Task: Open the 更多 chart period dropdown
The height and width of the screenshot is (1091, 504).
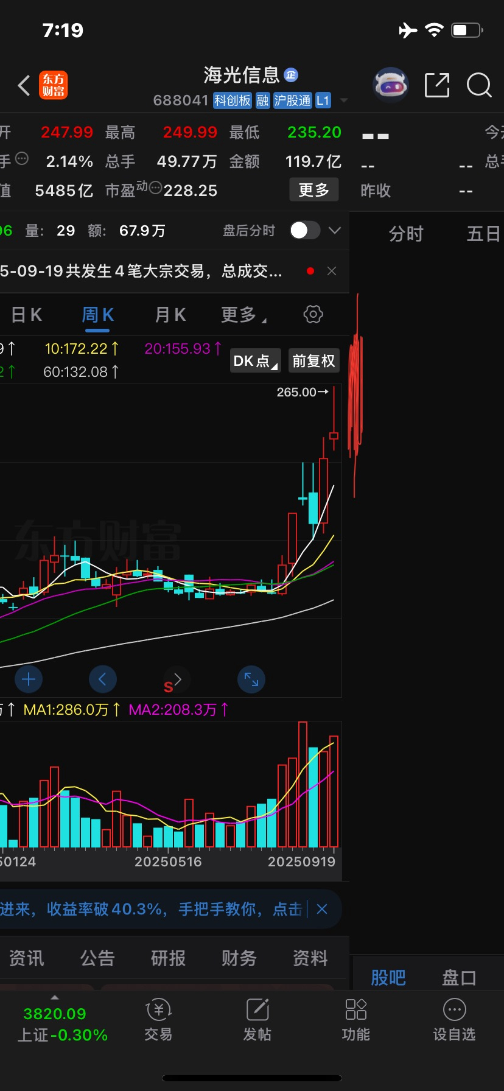Action: click(x=243, y=315)
